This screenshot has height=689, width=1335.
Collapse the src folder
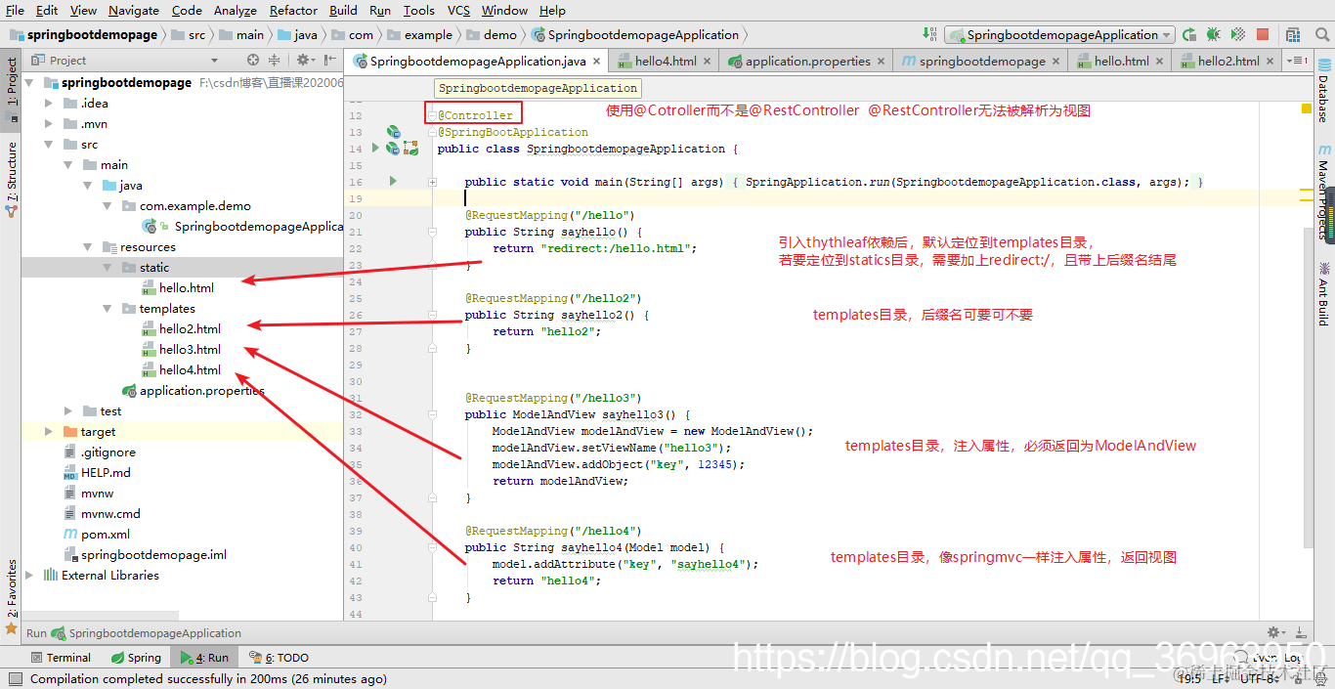point(49,145)
